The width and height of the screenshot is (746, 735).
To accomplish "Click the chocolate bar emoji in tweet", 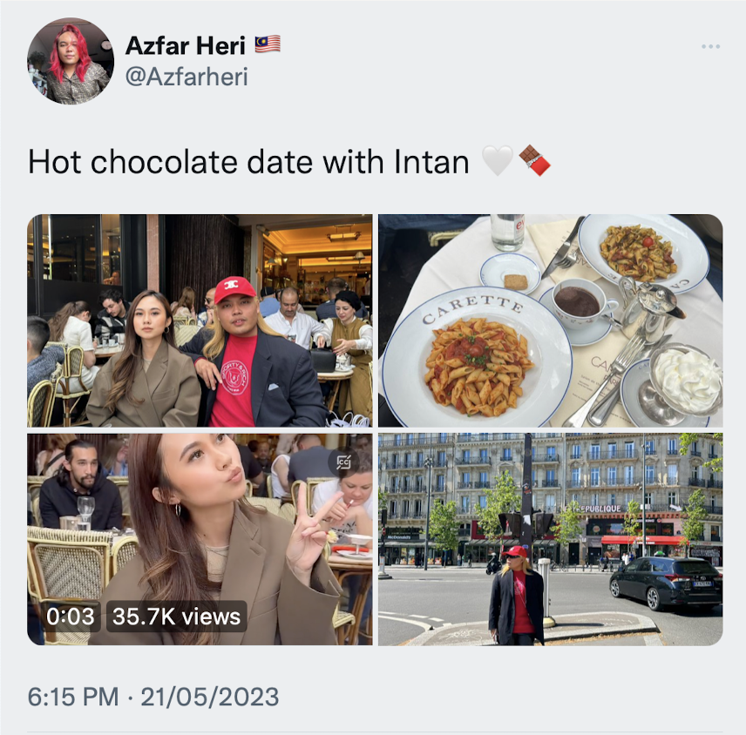I will [x=534, y=161].
